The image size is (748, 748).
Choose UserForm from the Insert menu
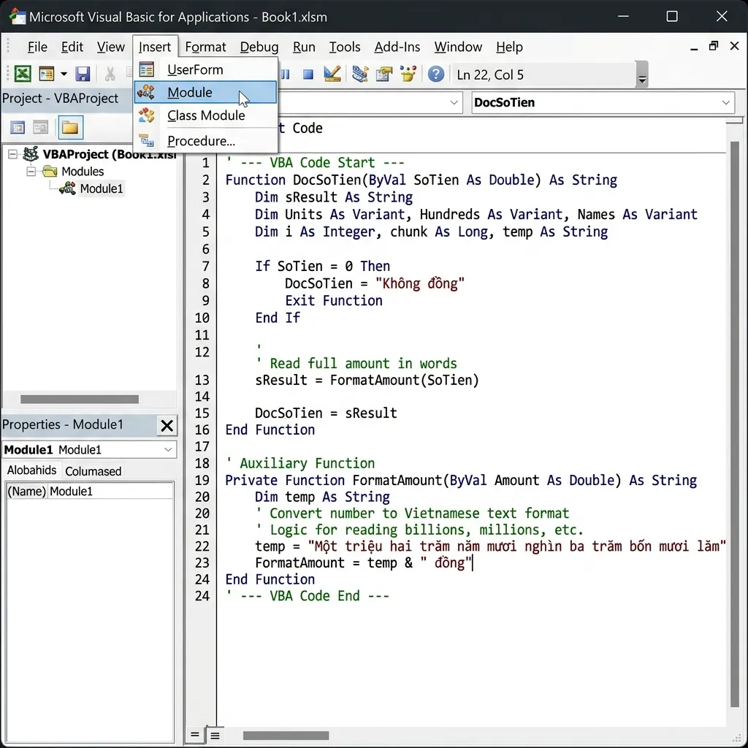pyautogui.click(x=205, y=69)
